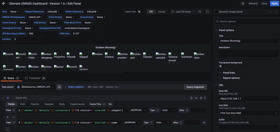Viewport: 280px width, 132px height.
Task: Hide query A with the eye icon
Action: coord(196,98)
